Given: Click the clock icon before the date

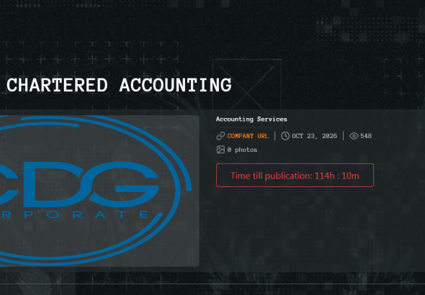Looking at the screenshot, I should coord(285,136).
